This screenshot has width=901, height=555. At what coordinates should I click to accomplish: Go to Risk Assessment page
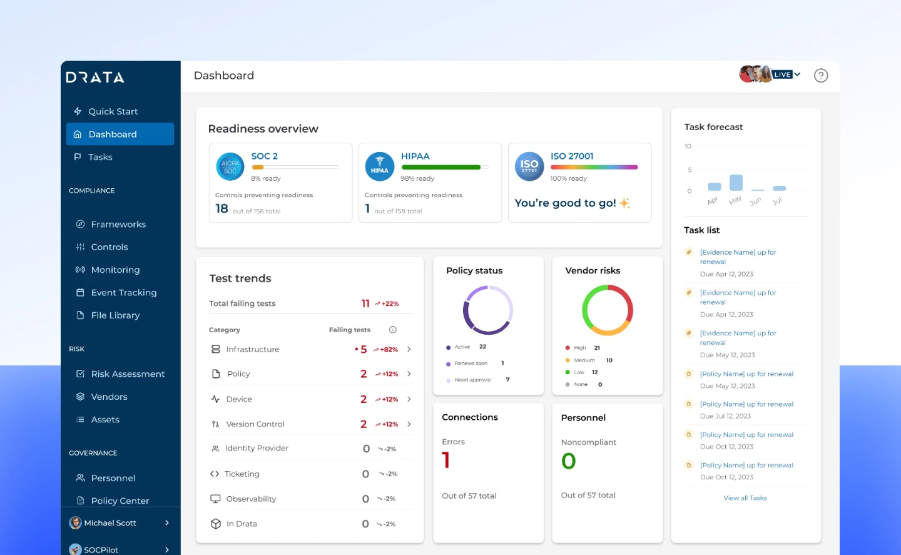coord(128,374)
